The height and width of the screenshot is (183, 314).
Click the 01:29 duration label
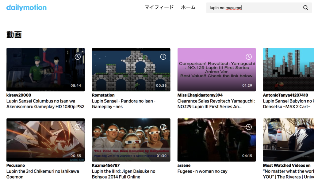247,85
